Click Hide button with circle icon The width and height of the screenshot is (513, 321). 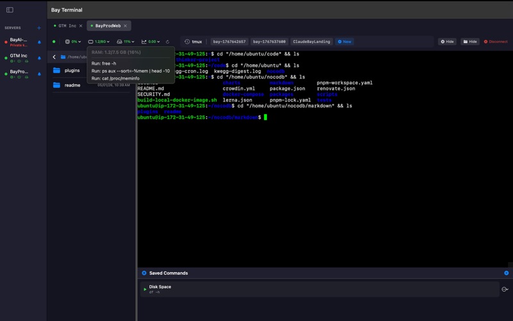point(447,42)
